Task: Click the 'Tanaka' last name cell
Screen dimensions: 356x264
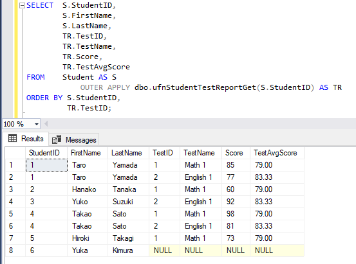Action: click(128, 189)
